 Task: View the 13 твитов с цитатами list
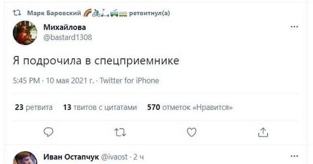click(100, 107)
